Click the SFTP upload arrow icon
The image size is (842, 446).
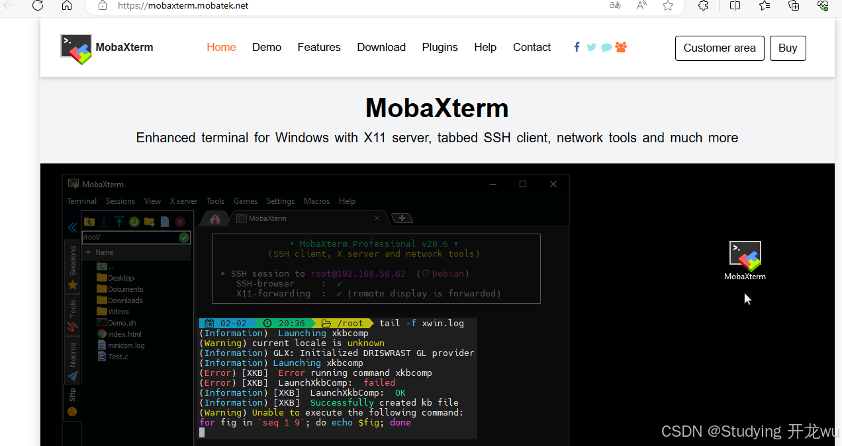118,222
